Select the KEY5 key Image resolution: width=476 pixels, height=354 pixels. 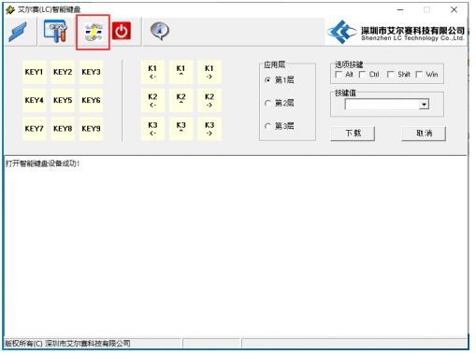pos(63,101)
